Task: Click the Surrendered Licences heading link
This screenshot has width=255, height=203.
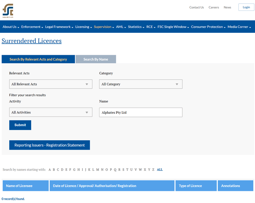Action: tap(32, 41)
